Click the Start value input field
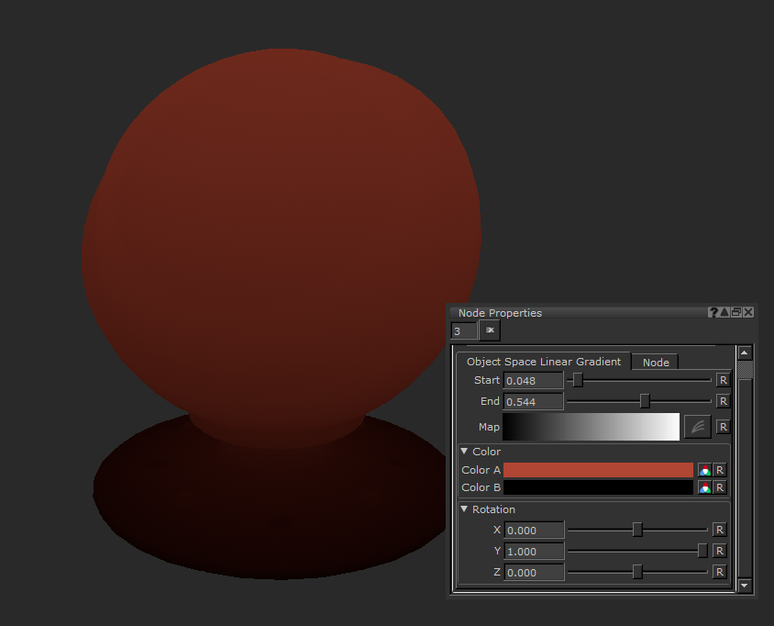The width and height of the screenshot is (774, 626). 534,380
